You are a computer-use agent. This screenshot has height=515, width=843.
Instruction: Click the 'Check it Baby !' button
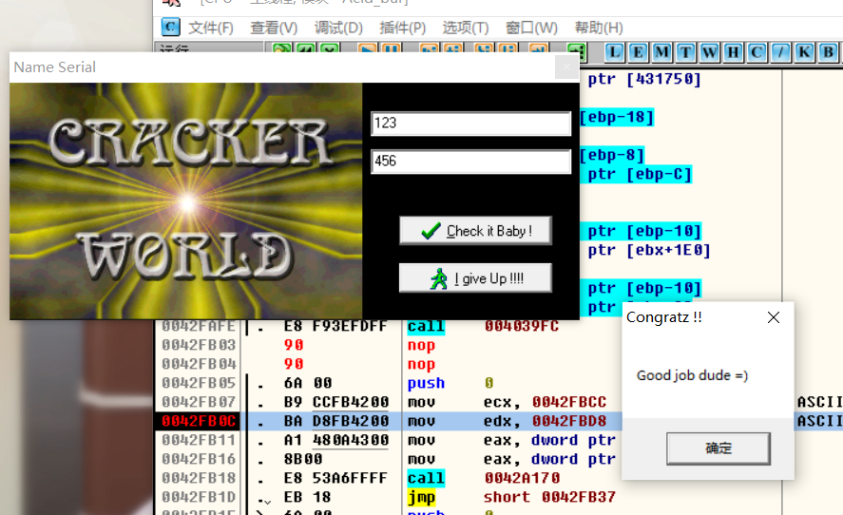[x=475, y=231]
